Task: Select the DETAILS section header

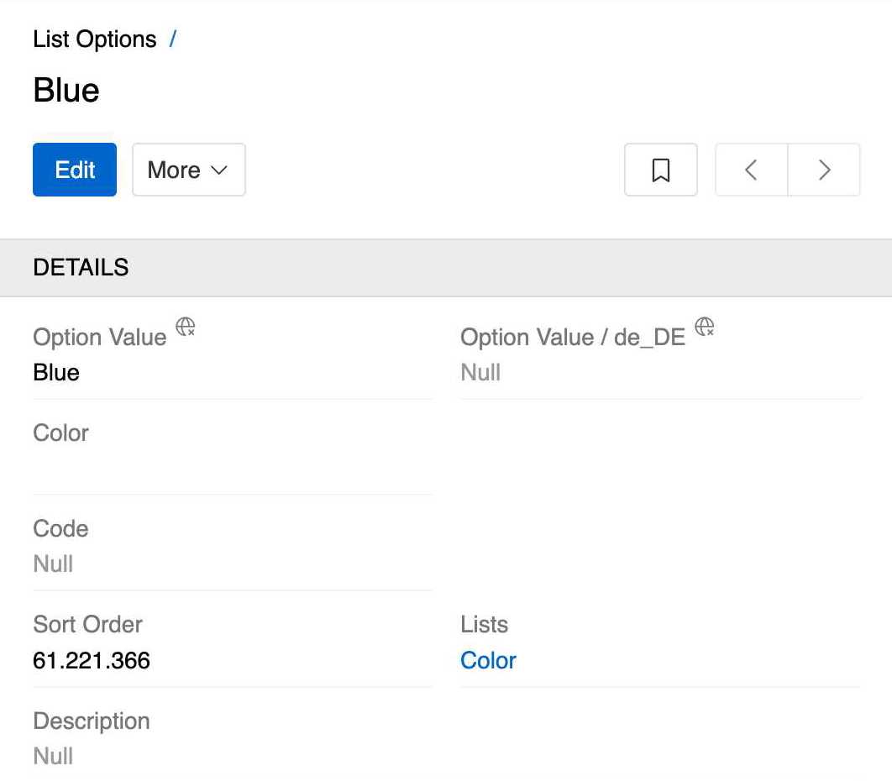Action: [81, 266]
